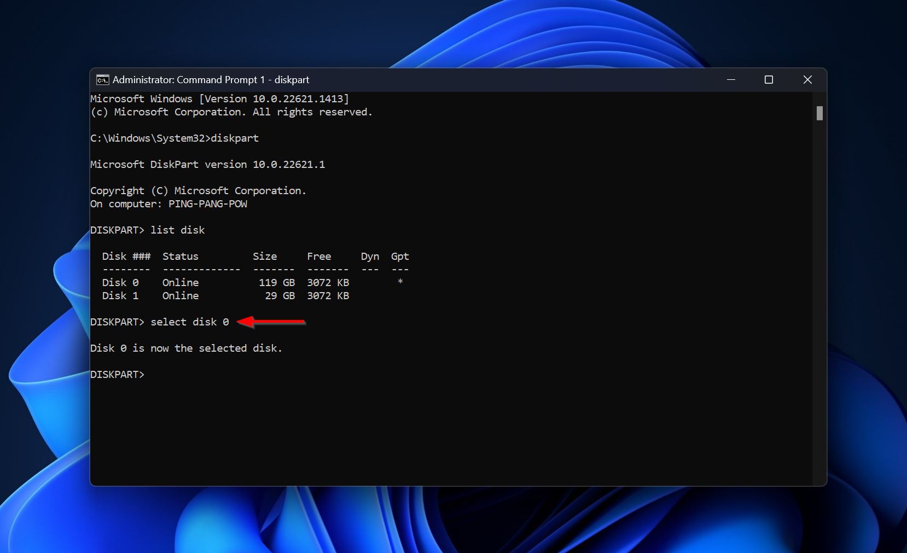Screen dimensions: 907x553
Task: Close the Command Prompt window
Action: pos(807,80)
